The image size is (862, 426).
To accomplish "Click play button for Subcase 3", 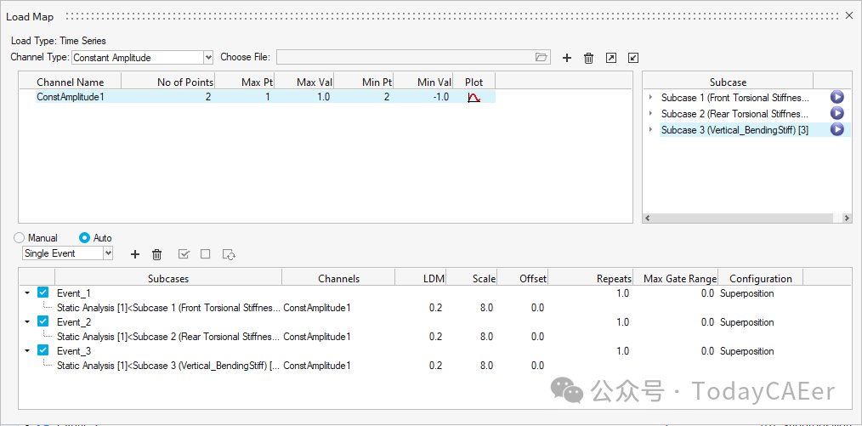I will (x=836, y=130).
